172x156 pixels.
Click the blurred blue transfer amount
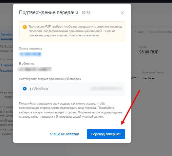click(x=30, y=54)
